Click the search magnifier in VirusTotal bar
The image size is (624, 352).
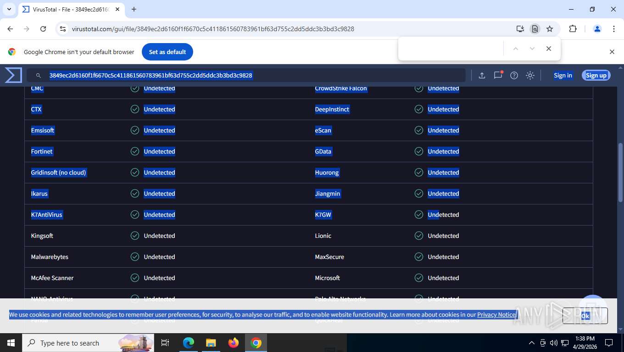(x=39, y=76)
